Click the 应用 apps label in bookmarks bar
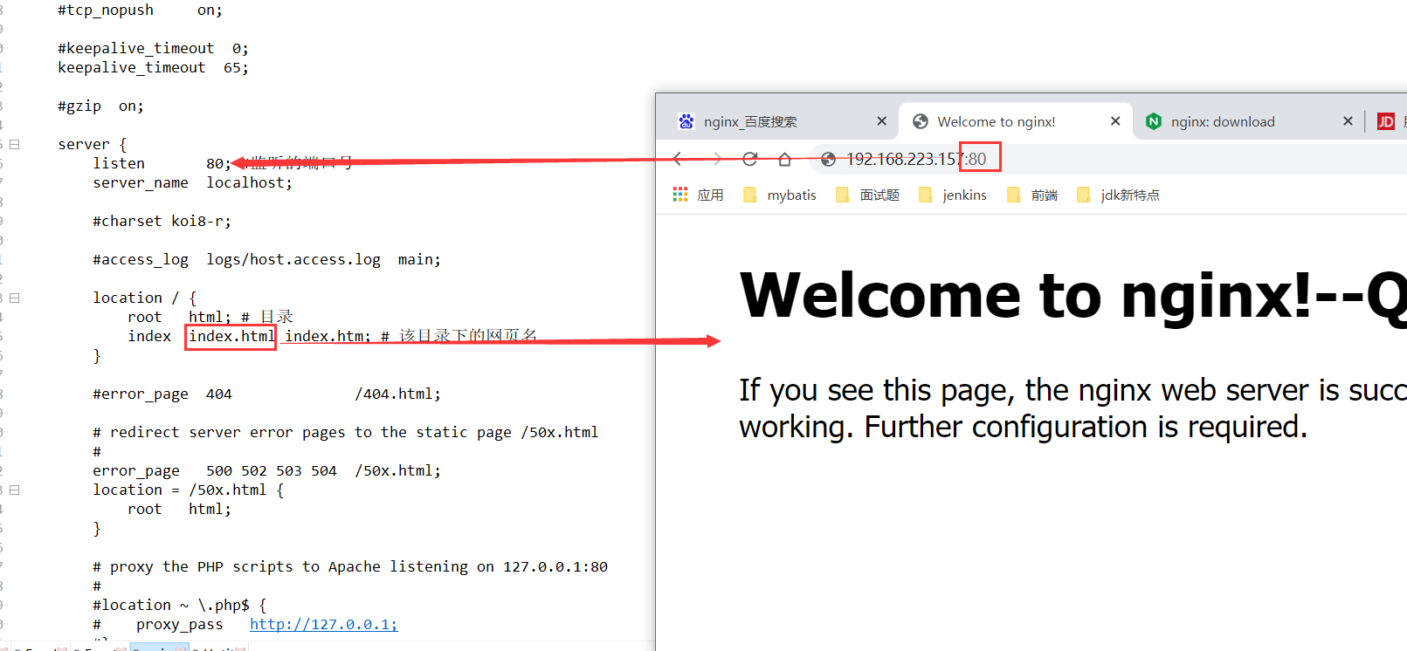The width and height of the screenshot is (1407, 651). [x=710, y=195]
